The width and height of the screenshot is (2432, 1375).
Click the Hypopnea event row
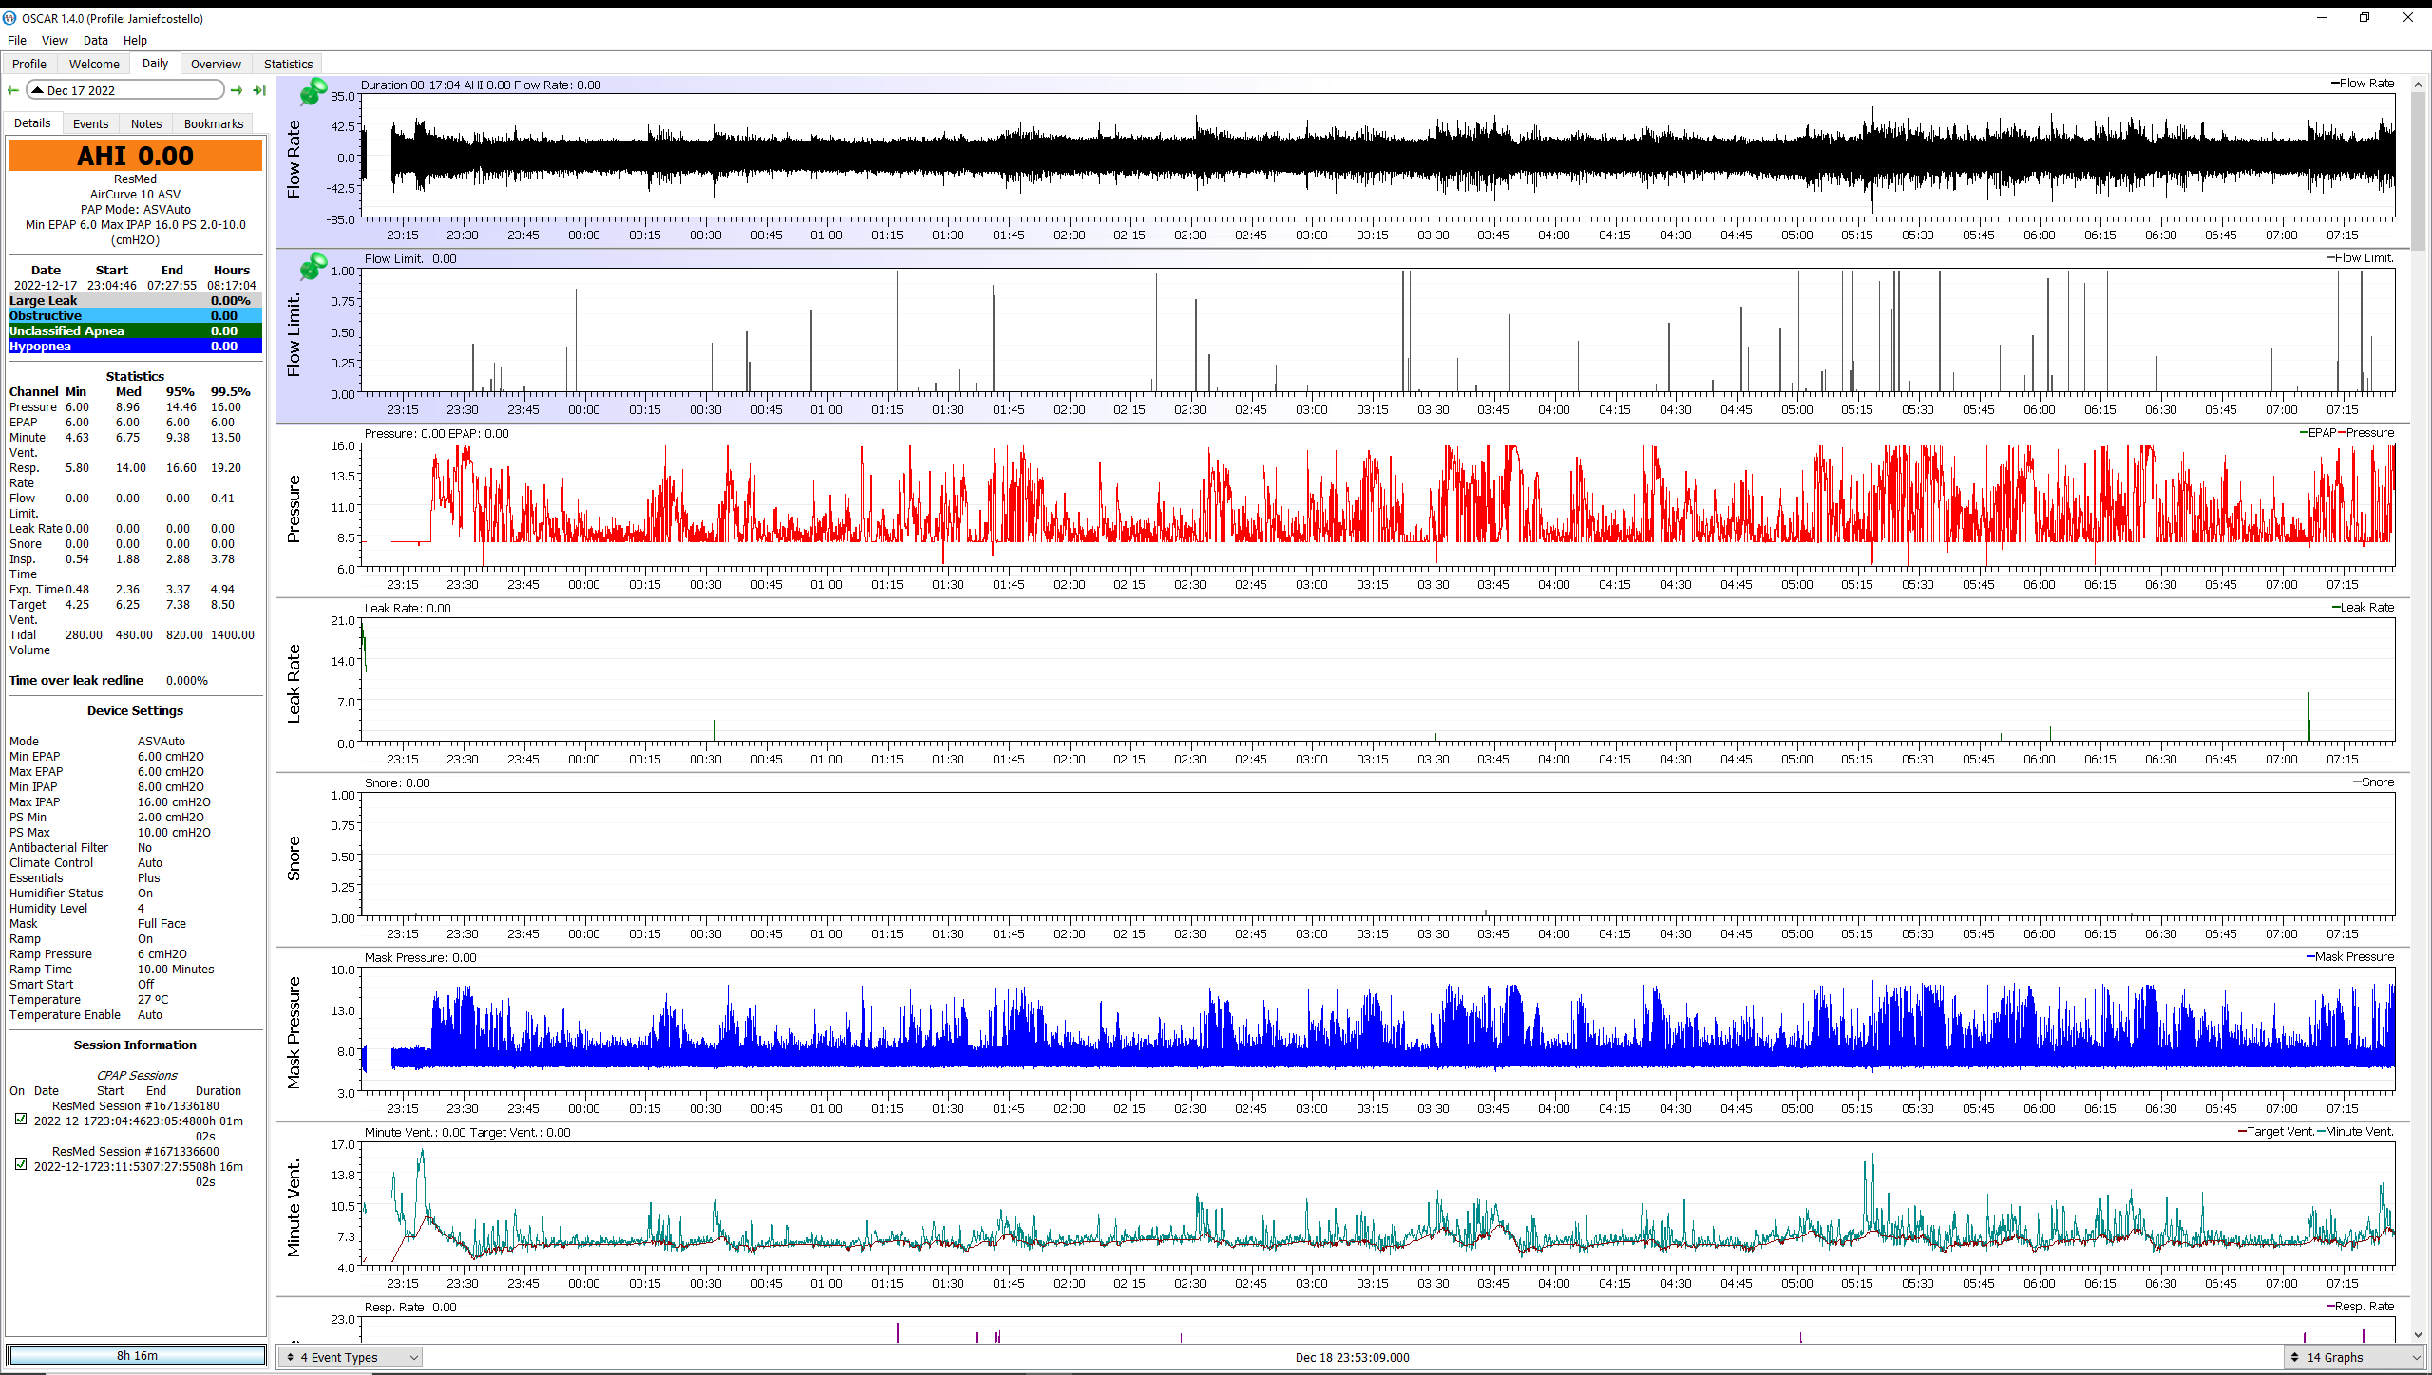coord(136,346)
